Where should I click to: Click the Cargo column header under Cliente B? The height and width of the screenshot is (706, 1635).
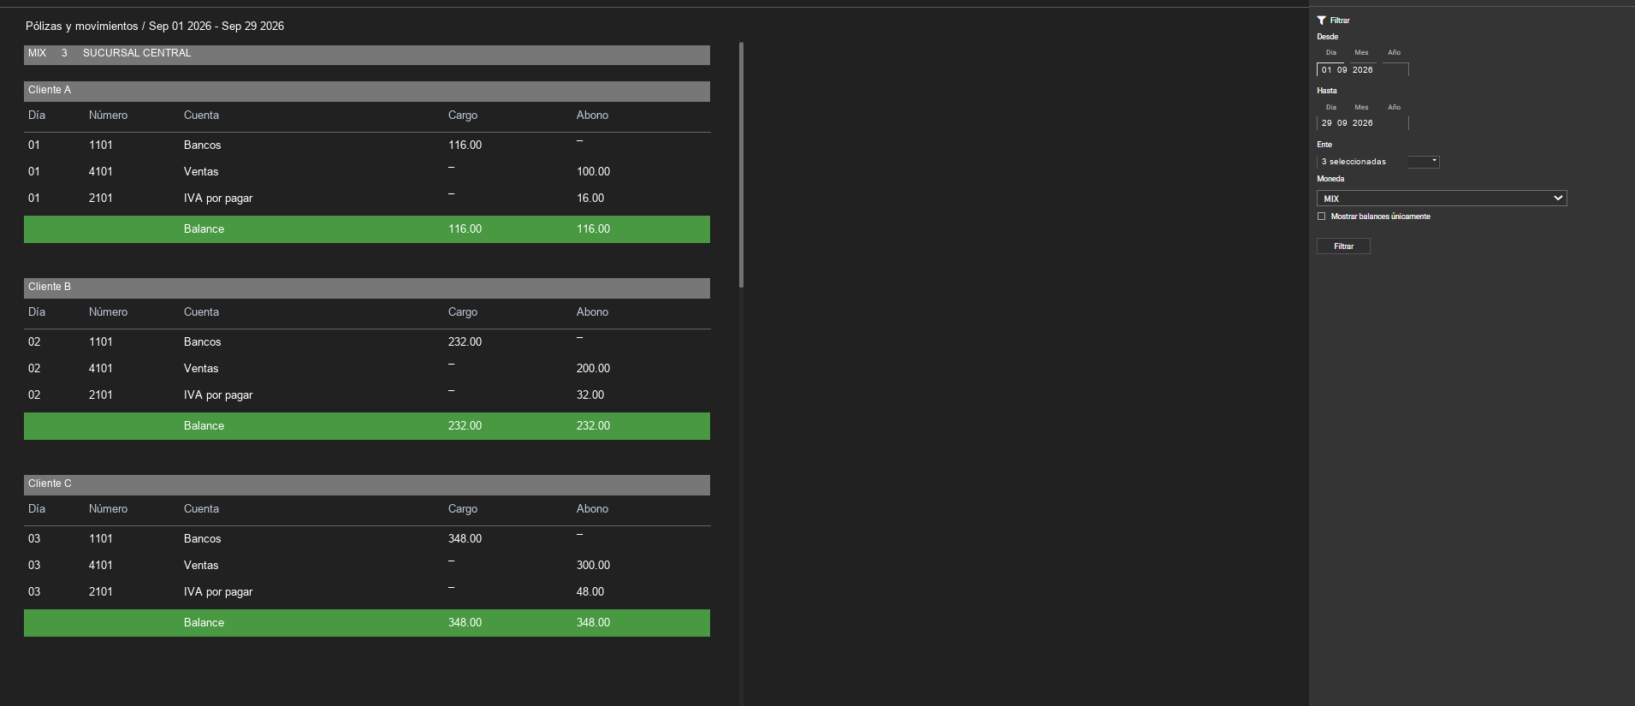coord(463,312)
